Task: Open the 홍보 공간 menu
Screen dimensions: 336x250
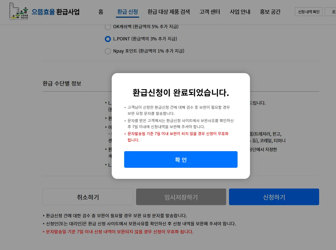Action: (x=270, y=12)
